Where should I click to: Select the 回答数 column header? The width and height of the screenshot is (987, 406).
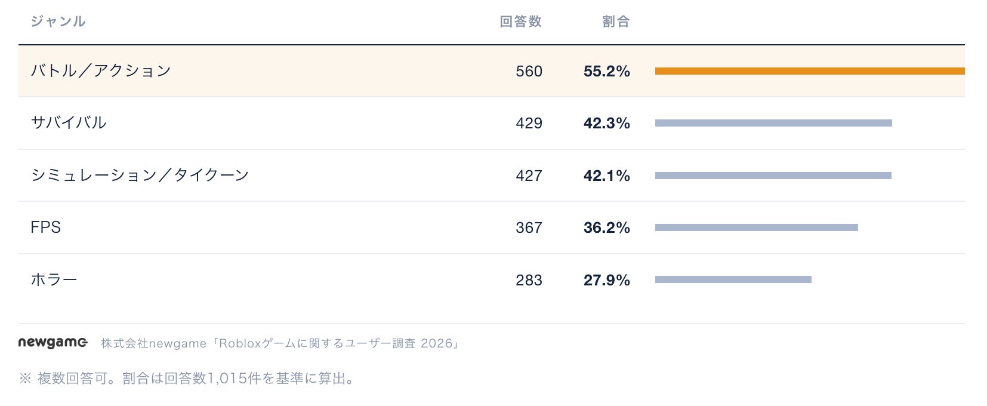tap(521, 21)
